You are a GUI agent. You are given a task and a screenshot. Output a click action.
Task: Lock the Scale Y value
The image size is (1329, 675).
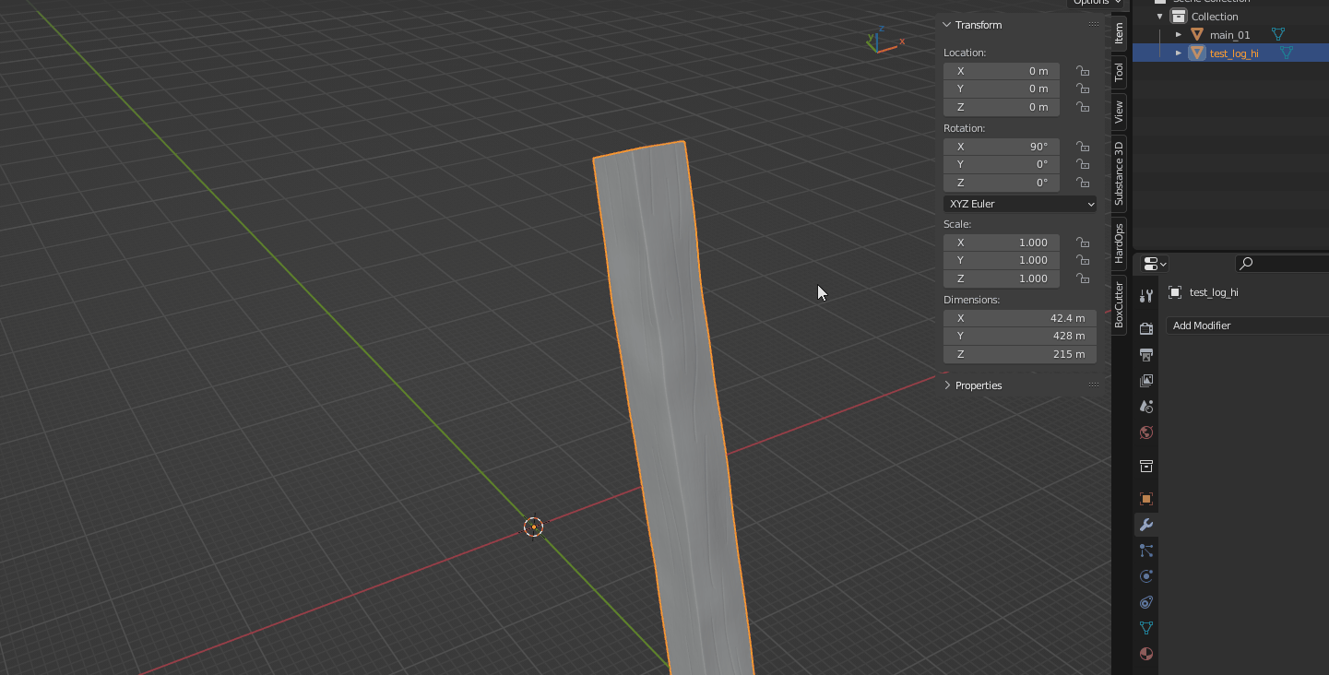coord(1084,260)
